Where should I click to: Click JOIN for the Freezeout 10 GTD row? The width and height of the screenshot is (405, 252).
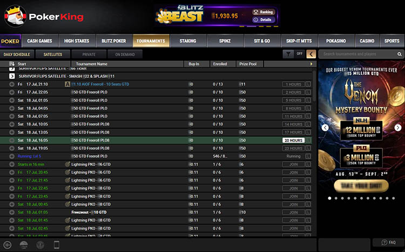(x=293, y=212)
